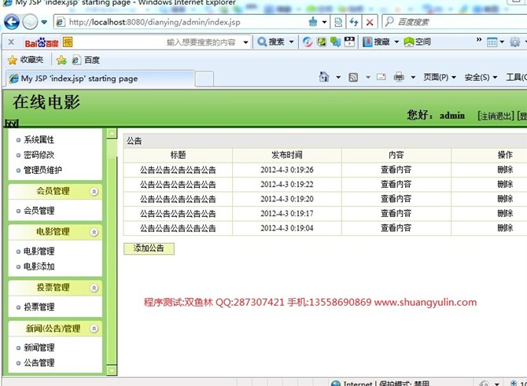The width and height of the screenshot is (527, 386).
Task: Click the gear settings toolbar icon
Action: pyautogui.click(x=515, y=42)
